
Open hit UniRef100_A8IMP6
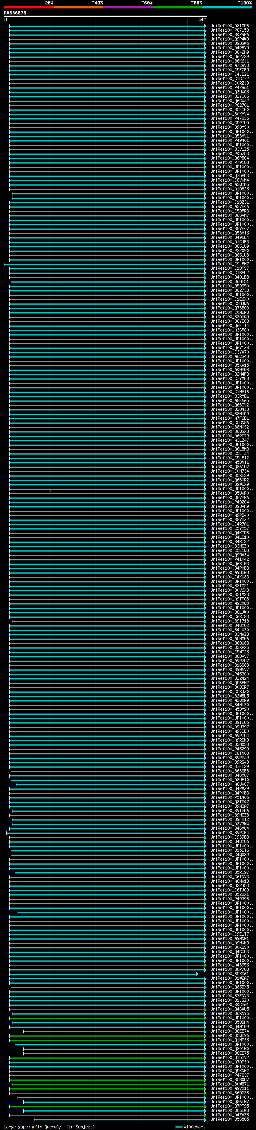230,26
